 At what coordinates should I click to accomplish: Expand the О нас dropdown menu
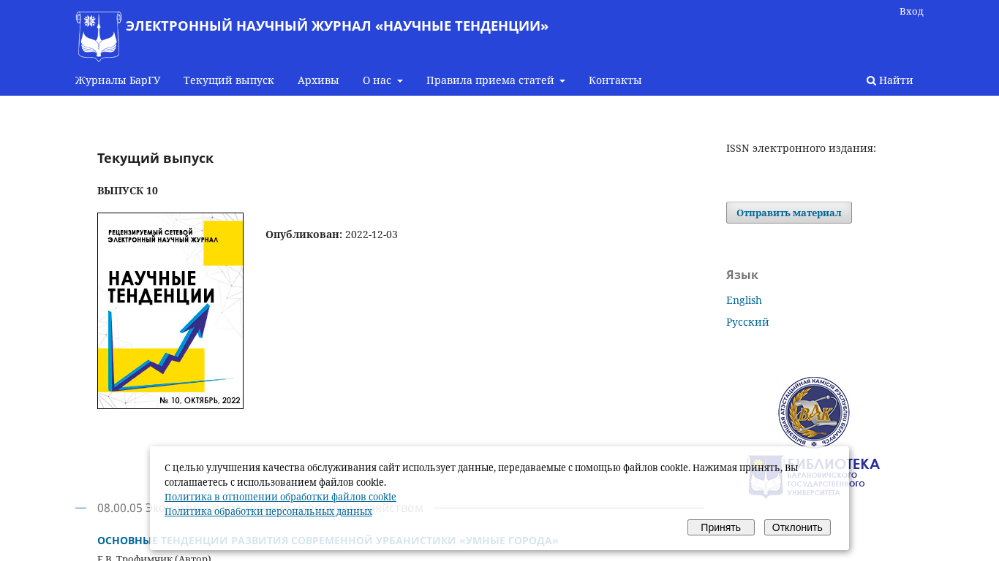pos(382,80)
